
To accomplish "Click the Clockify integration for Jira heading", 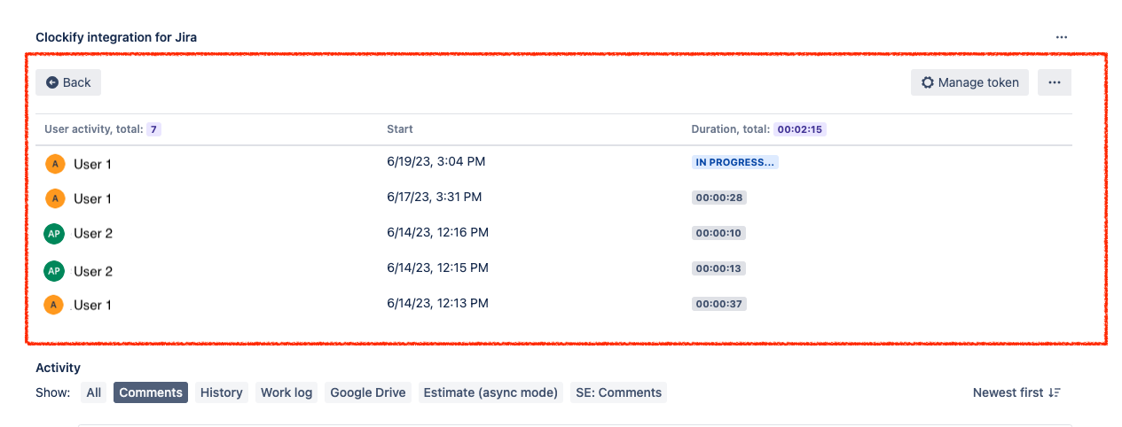I will [116, 37].
